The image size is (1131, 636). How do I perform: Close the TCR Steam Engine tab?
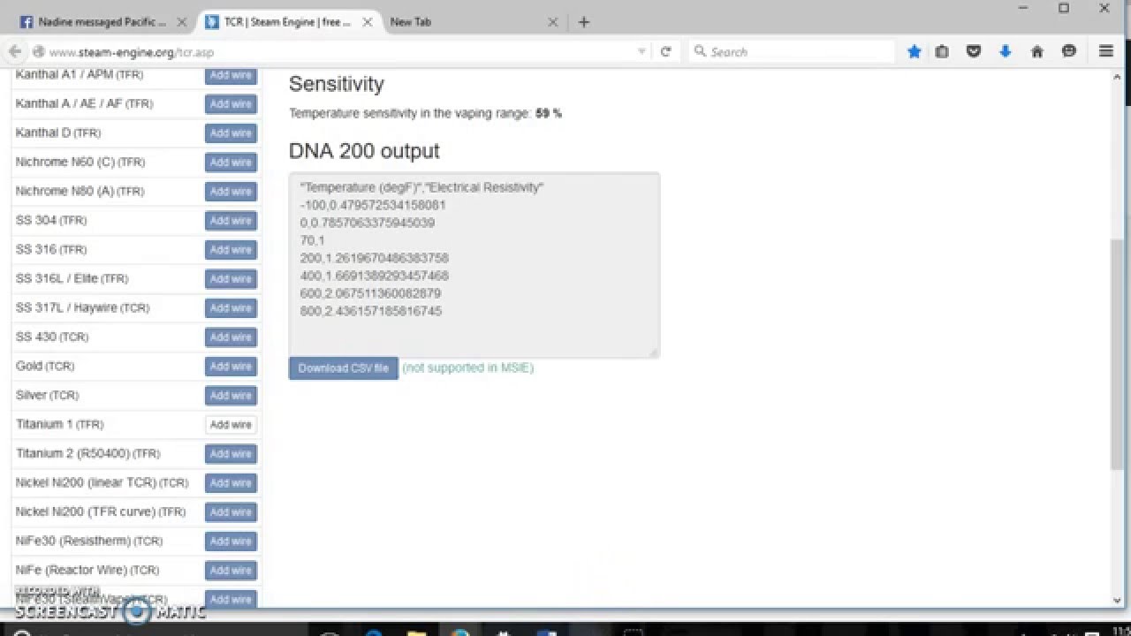(367, 22)
